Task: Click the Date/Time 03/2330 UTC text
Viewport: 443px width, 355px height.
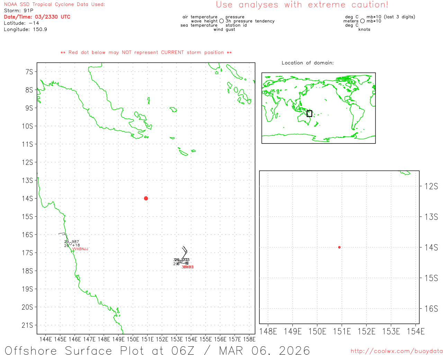Action: point(37,17)
